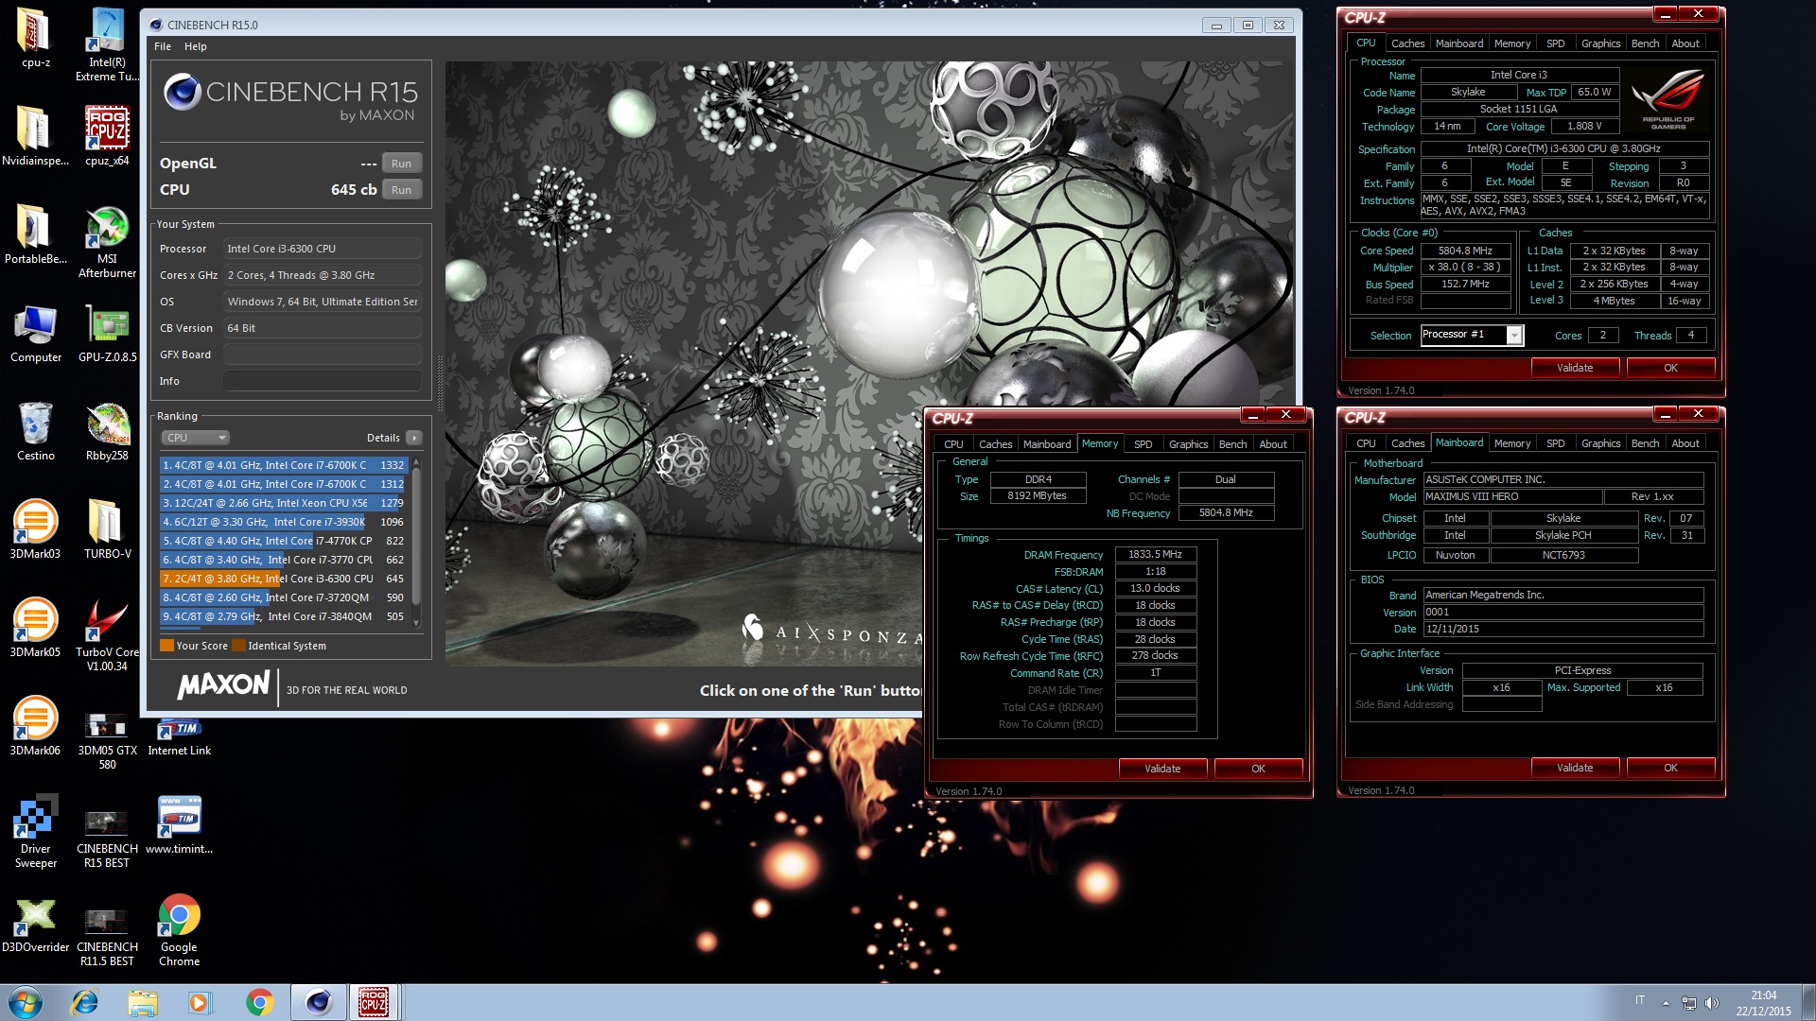Open the CPU ranking type dropdown
Screen dimensions: 1816x1021
pyautogui.click(x=195, y=438)
